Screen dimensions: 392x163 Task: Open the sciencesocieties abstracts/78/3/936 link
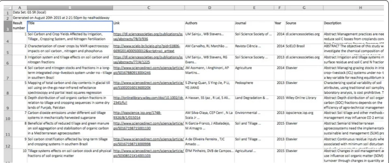pyautogui.click(x=148, y=36)
